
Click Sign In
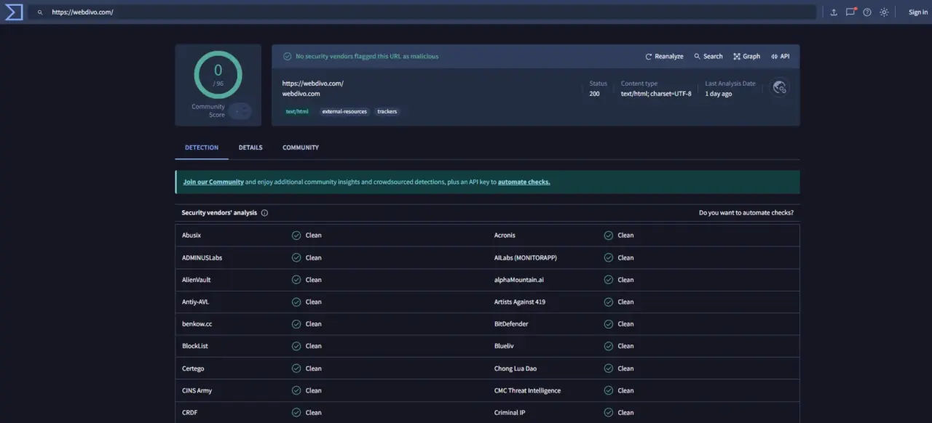tap(917, 12)
